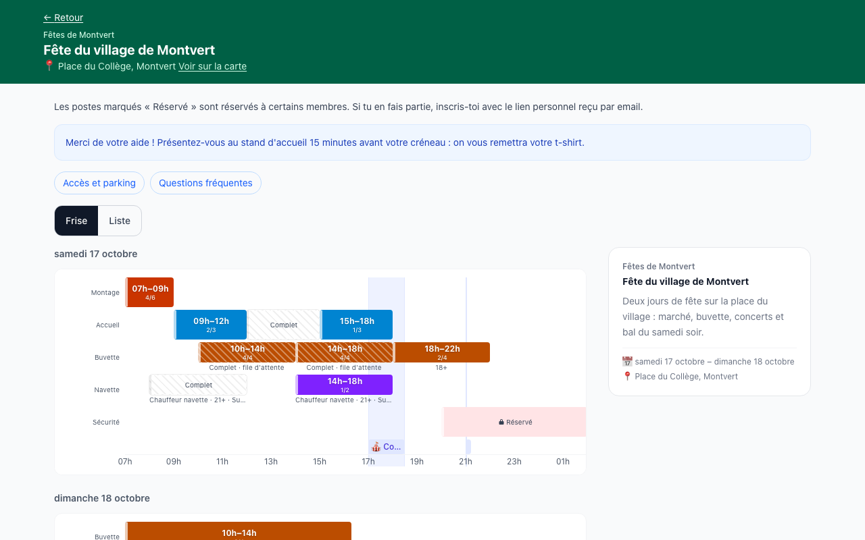Click the '07h' time axis label
The height and width of the screenshot is (540, 865).
(x=125, y=462)
